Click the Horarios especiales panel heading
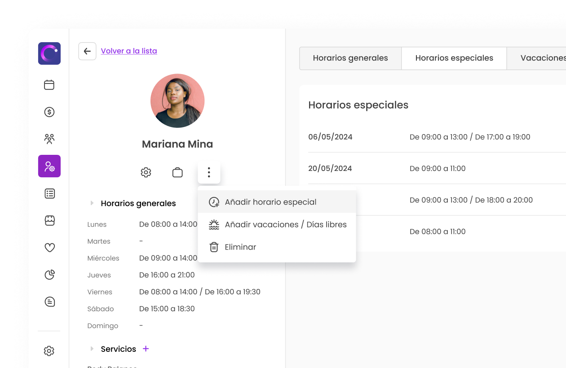Screen dimensions: 566x368 (x=358, y=105)
